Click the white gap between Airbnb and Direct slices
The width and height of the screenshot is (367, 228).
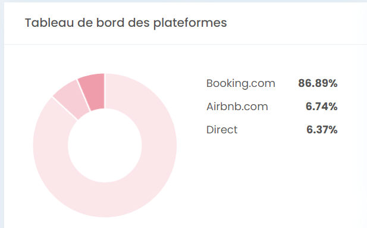[x=84, y=95]
